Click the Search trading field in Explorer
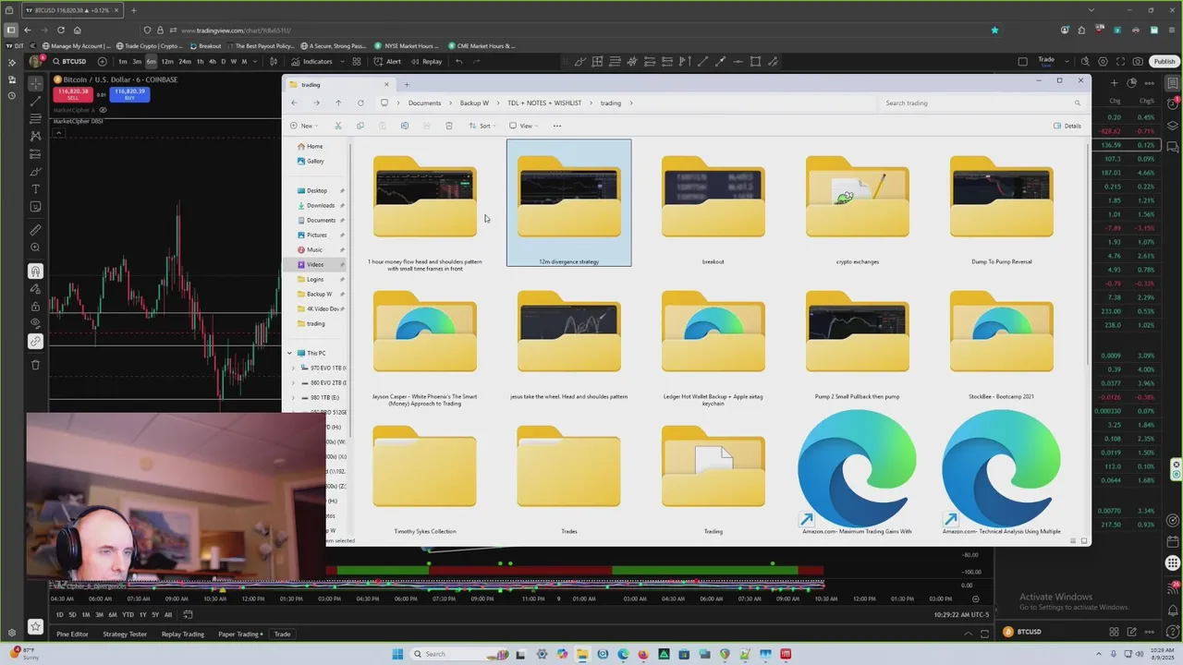Screen dimensions: 1183x665 (982, 103)
